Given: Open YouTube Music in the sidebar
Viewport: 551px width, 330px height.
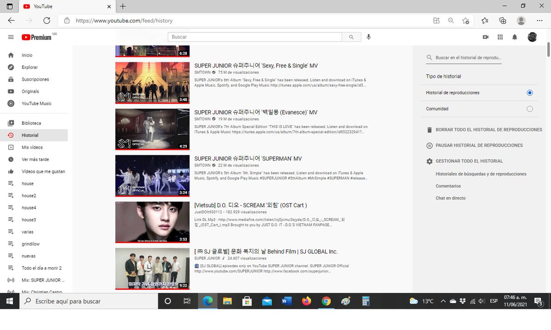Looking at the screenshot, I should [x=34, y=104].
